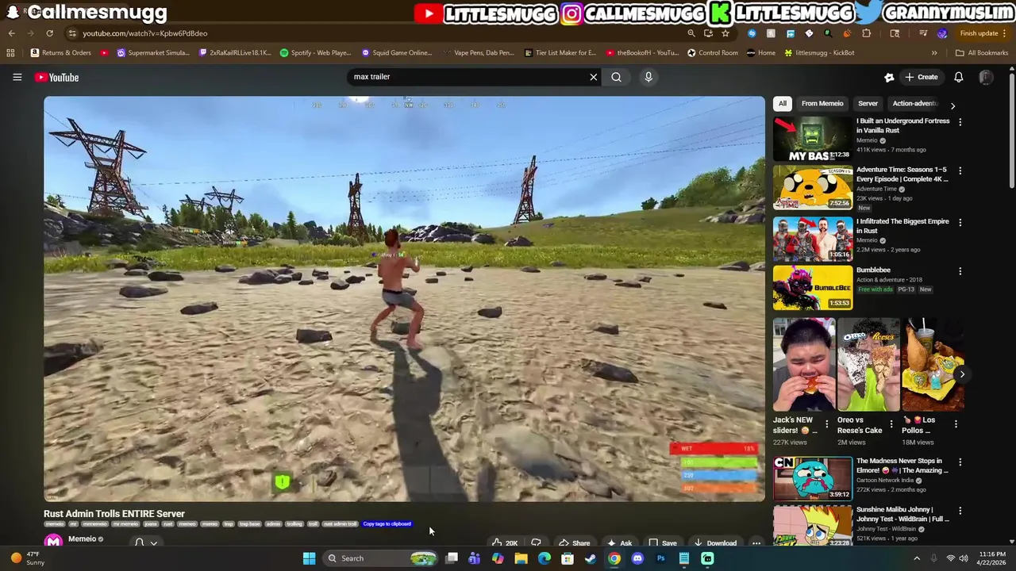Screen dimensions: 1016x571
Task: Open the zoom magnifier in address bar
Action: pyautogui.click(x=691, y=33)
